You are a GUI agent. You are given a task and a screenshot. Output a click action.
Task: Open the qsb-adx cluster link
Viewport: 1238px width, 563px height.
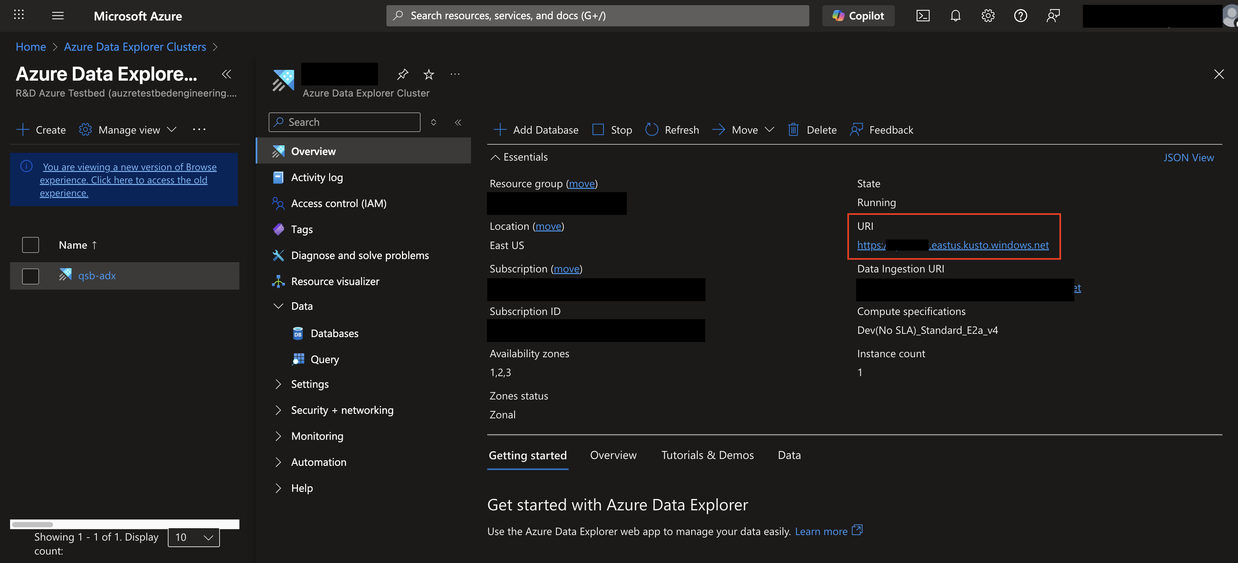[97, 275]
